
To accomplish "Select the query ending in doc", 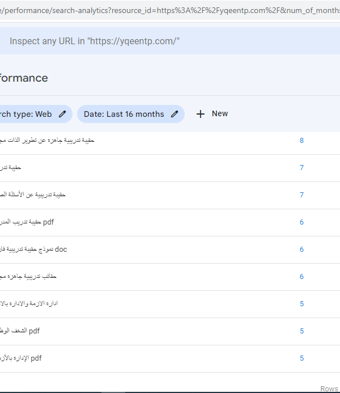I will (x=33, y=250).
